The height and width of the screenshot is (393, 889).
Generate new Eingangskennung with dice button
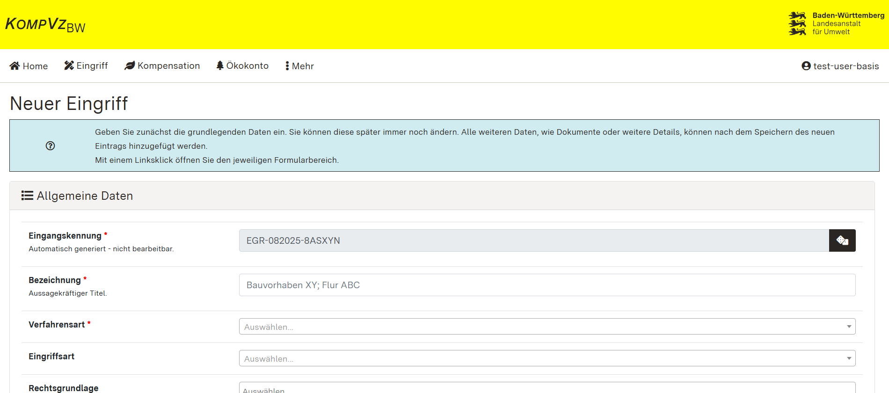pyautogui.click(x=842, y=240)
